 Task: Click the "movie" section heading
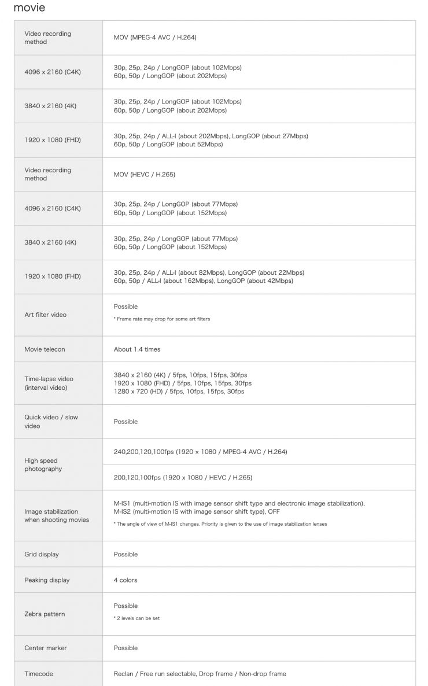29,8
